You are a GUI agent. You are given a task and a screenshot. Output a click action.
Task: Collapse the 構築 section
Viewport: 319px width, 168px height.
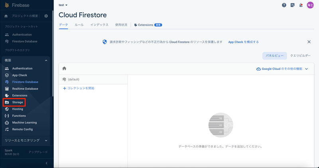point(46,61)
